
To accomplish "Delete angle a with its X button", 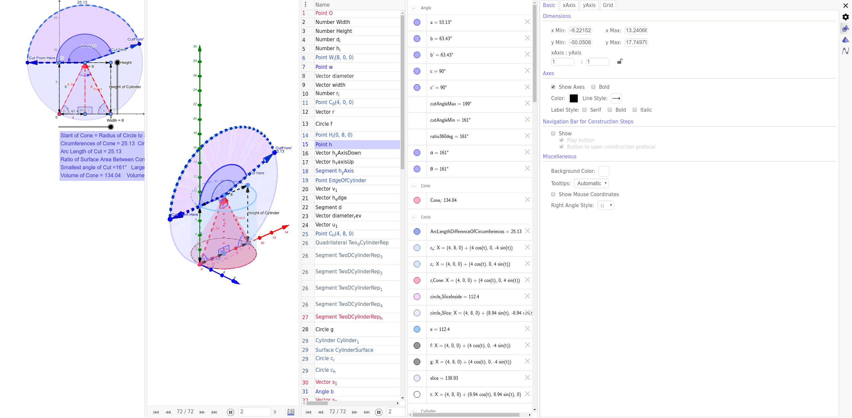I will pyautogui.click(x=527, y=22).
